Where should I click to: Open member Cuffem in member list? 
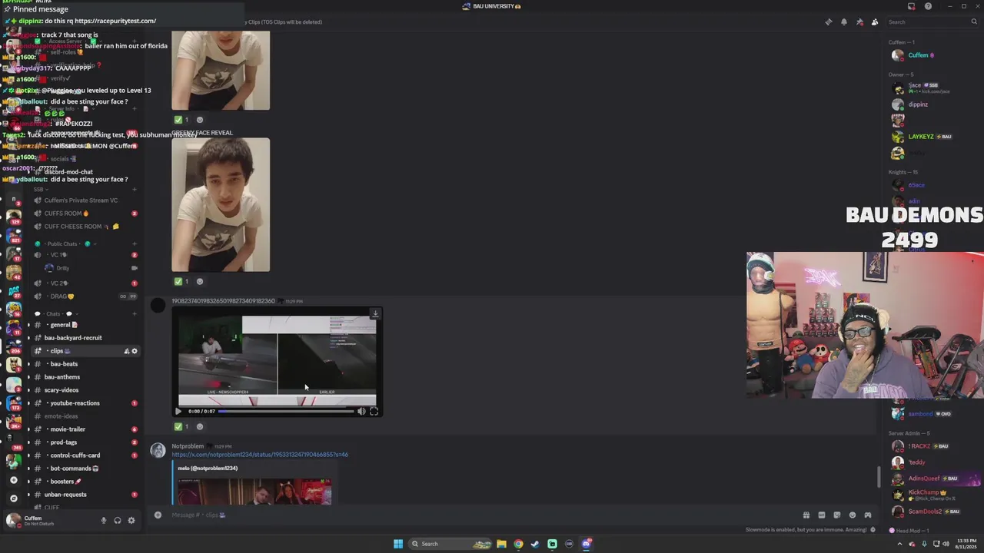[919, 55]
